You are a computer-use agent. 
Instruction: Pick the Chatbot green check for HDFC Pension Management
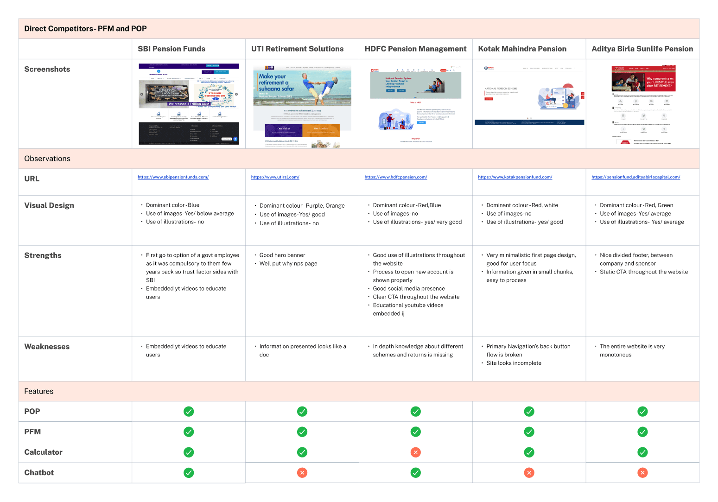416,473
